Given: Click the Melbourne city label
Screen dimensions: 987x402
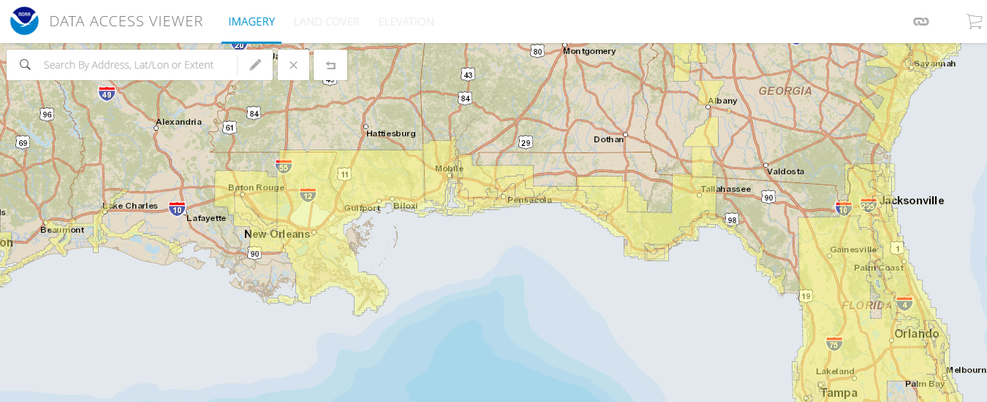Looking at the screenshot, I should pyautogui.click(x=966, y=370).
